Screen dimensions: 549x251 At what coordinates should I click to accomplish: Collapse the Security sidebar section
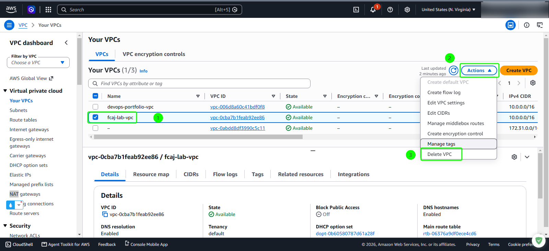(x=5, y=226)
